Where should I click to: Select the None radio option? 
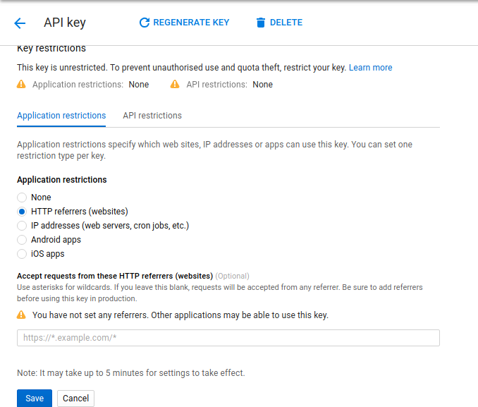point(22,198)
